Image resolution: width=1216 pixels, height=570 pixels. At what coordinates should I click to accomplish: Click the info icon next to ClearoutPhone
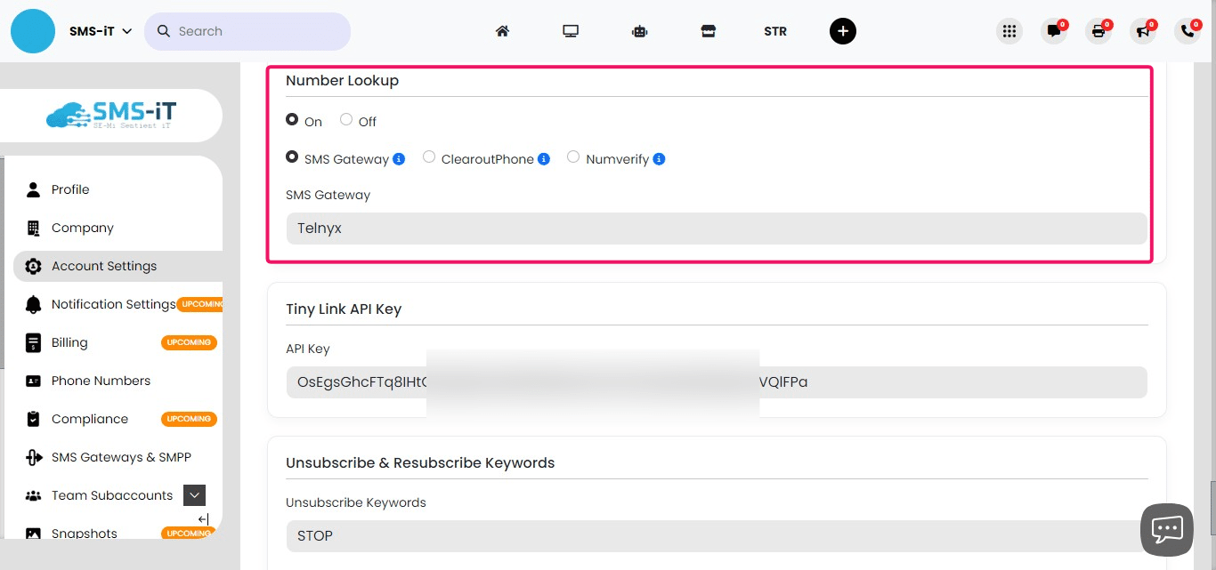click(x=544, y=158)
